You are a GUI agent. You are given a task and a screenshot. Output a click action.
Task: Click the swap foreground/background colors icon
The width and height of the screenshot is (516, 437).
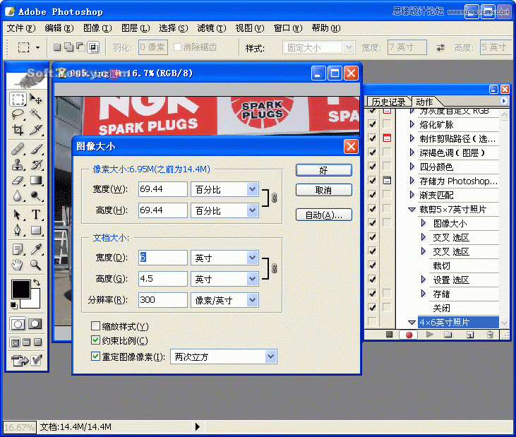pyautogui.click(x=37, y=282)
